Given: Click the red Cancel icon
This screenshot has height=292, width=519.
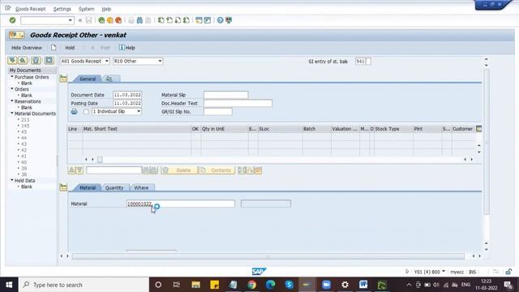Looking at the screenshot, I should pyautogui.click(x=118, y=20).
